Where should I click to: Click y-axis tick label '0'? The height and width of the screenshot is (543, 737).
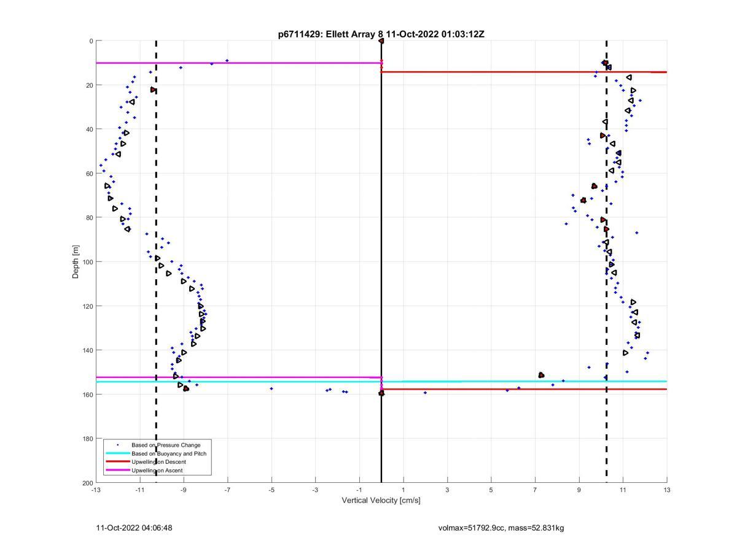point(91,41)
